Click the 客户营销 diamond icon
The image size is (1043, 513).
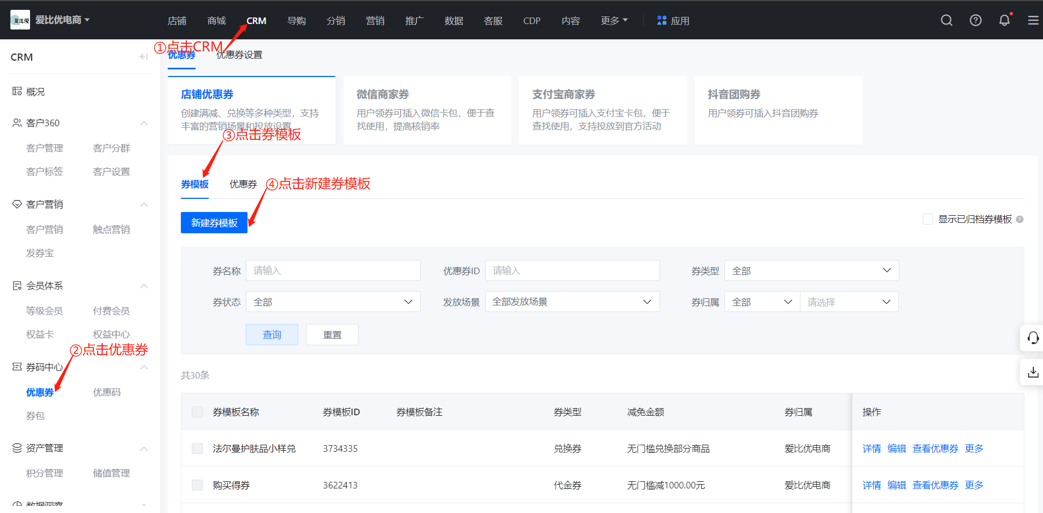[x=17, y=204]
